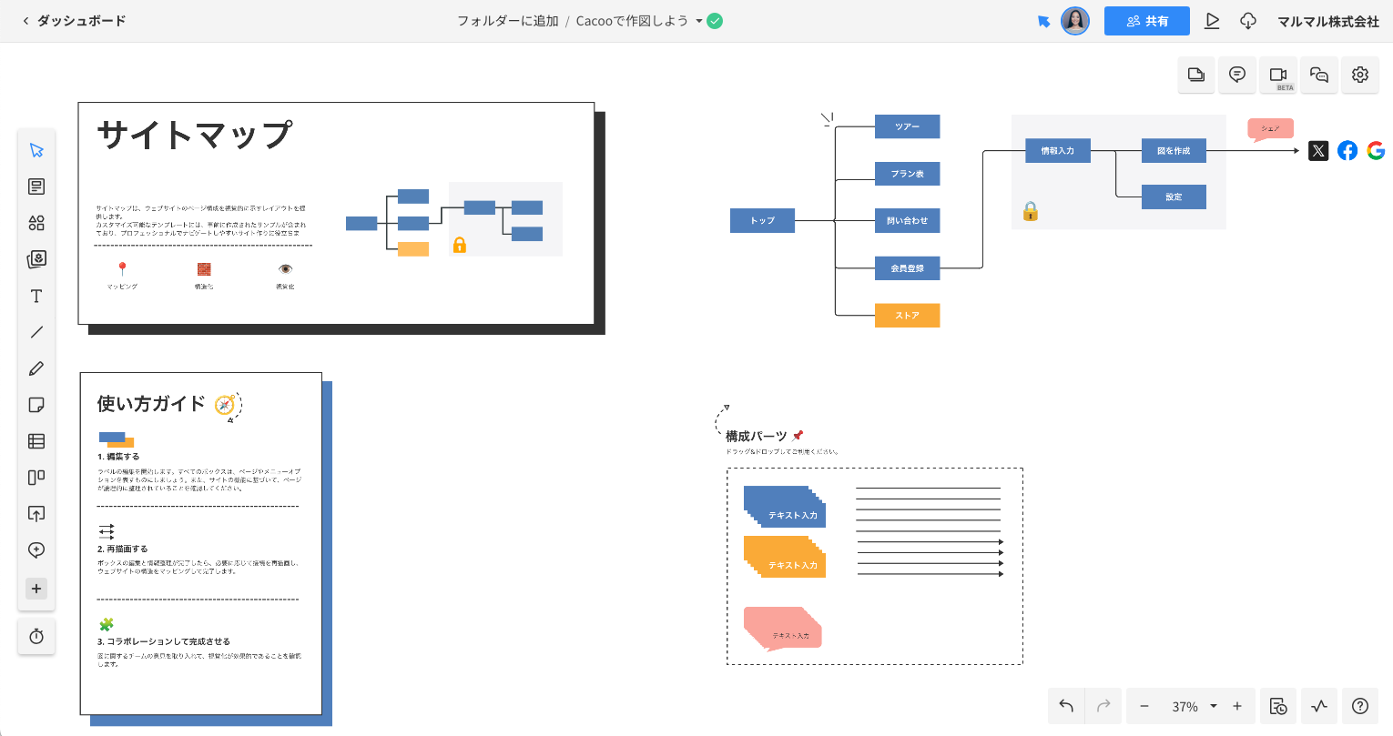This screenshot has width=1393, height=736.
Task: Click フォルダーに追加 in the breadcrumb
Action: pos(507,21)
